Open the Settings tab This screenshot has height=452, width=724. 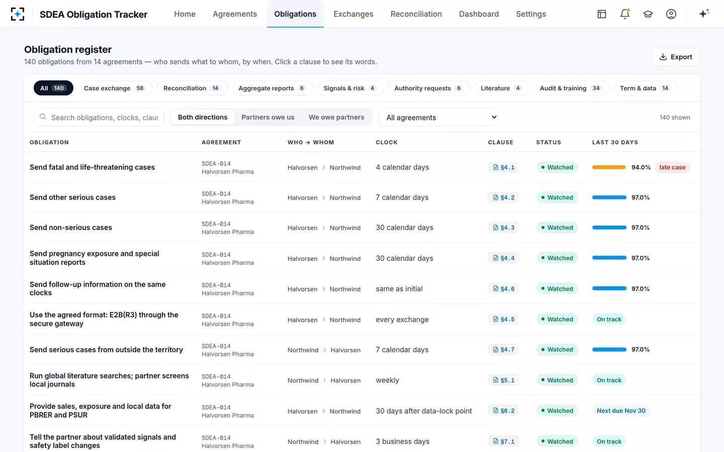click(x=531, y=14)
